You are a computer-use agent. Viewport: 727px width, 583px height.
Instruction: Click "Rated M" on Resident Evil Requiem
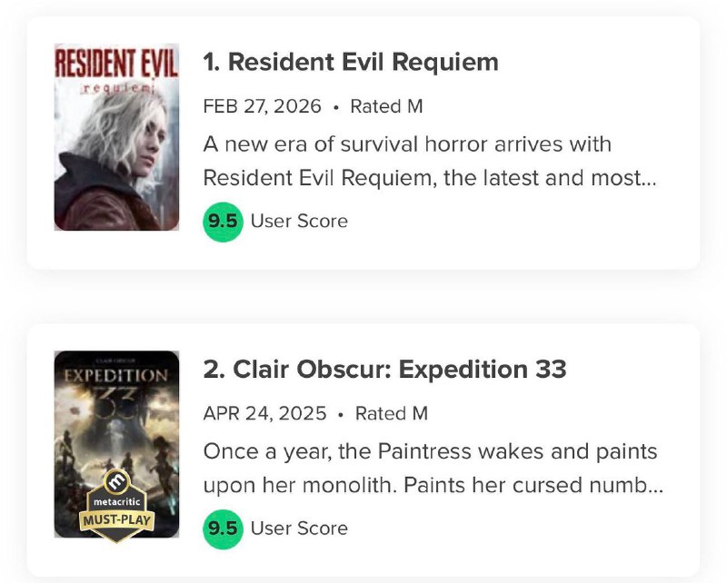pyautogui.click(x=386, y=106)
